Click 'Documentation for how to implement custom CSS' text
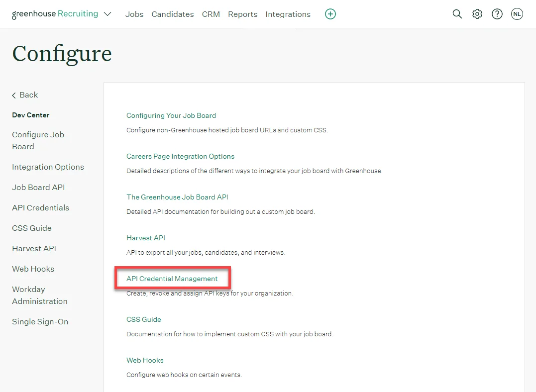Screen dimensions: 536x392 coord(230,334)
